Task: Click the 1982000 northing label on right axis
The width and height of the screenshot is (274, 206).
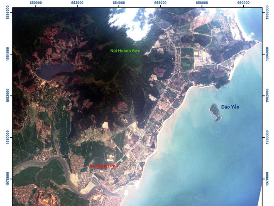Action: 267,96
